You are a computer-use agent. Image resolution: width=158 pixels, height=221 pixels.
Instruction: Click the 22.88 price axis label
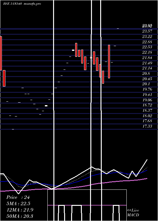coord(147,42)
